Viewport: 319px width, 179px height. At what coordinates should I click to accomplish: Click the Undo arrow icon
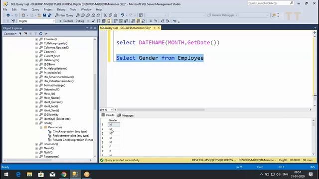(x=123, y=15)
